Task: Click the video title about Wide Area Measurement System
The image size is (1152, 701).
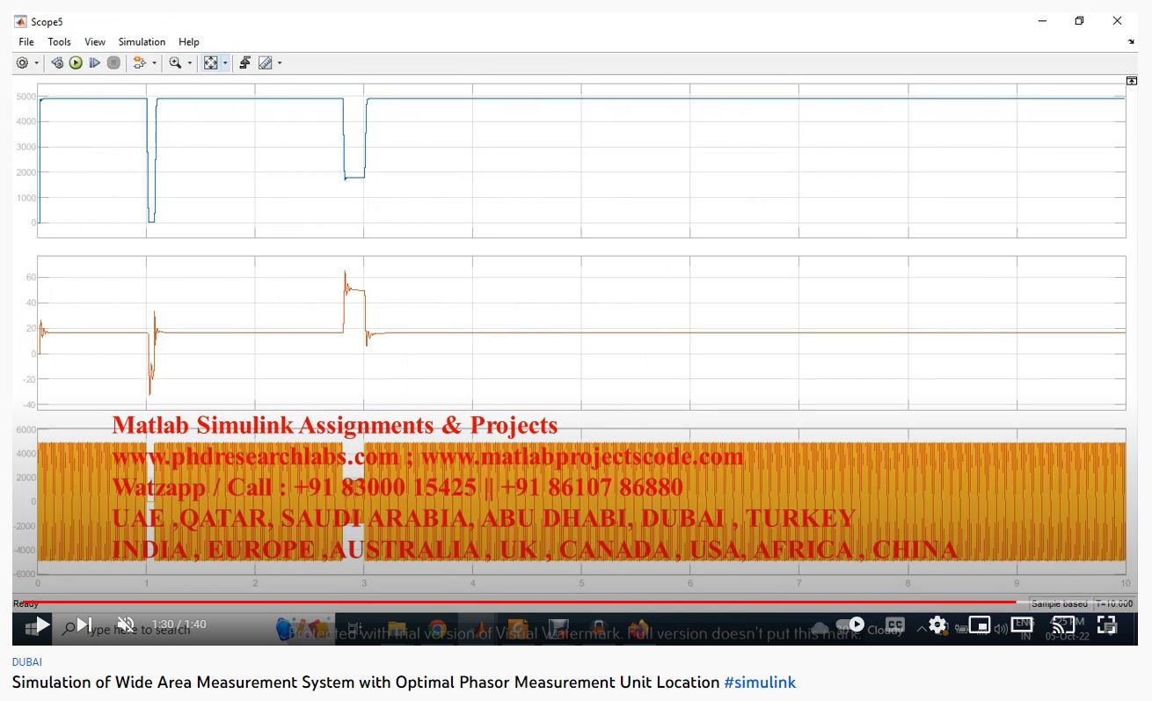Action: [366, 683]
